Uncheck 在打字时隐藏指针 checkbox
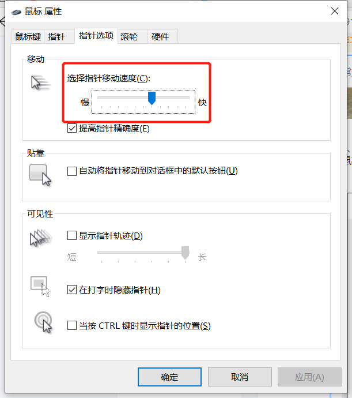 (x=72, y=290)
